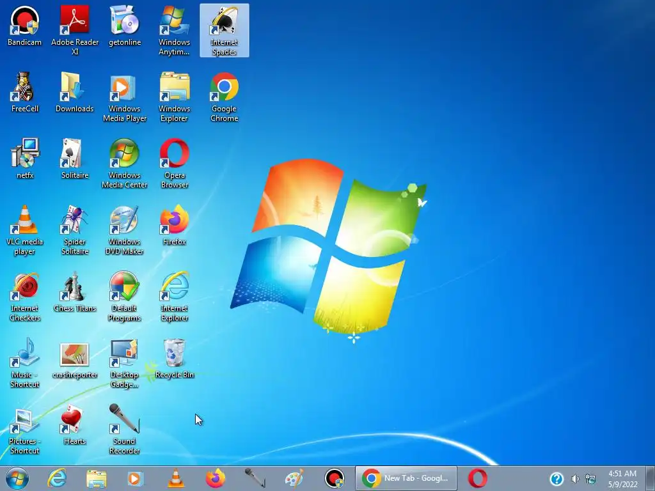Click the Show desktop button
The height and width of the screenshot is (491, 655).
point(651,478)
